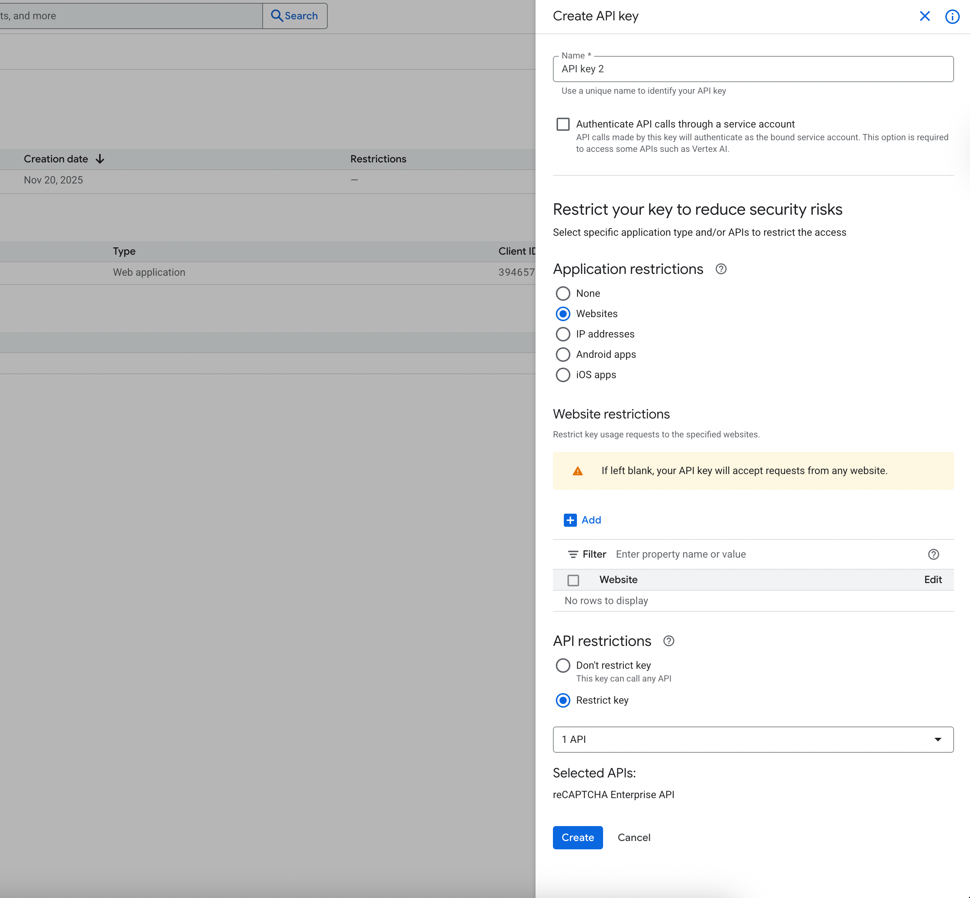970x898 pixels.
Task: Click the Filter help question icon
Action: click(x=933, y=554)
